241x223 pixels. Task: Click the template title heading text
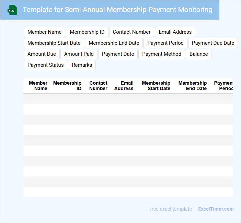(117, 10)
